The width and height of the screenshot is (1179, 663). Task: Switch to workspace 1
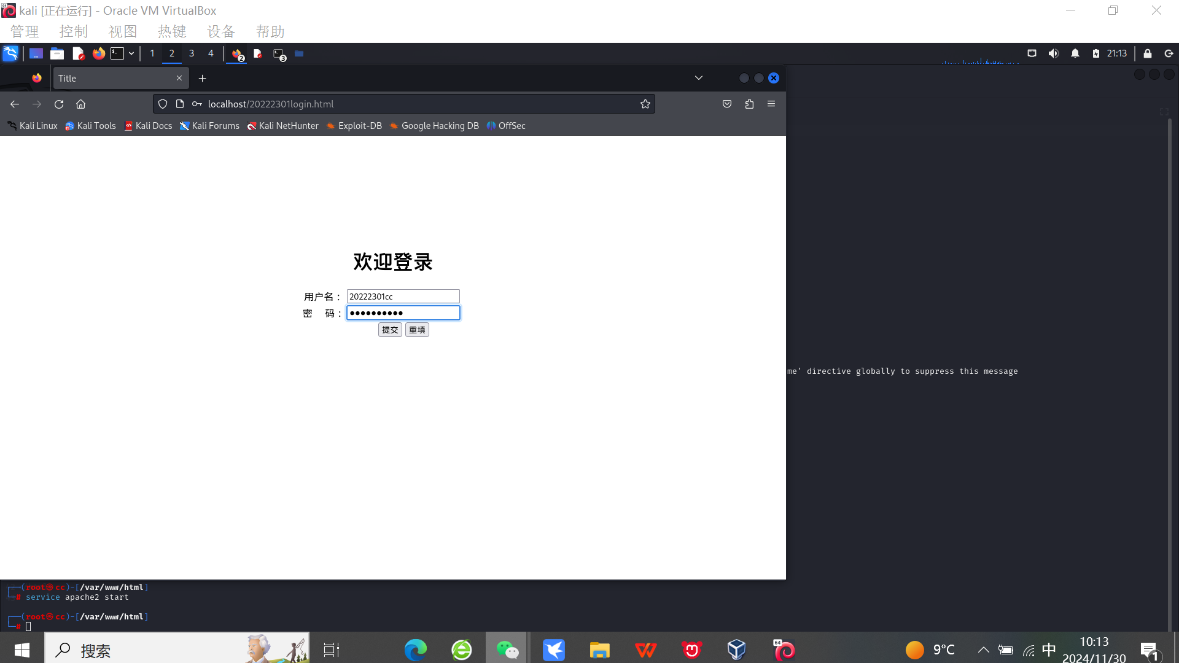[152, 53]
